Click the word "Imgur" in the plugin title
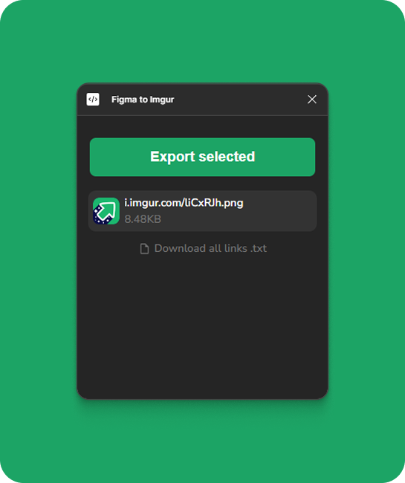 [x=162, y=100]
